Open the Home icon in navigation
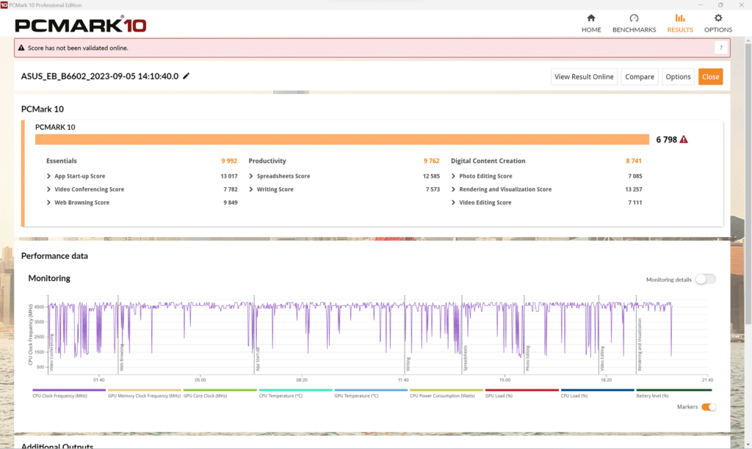 coord(591,18)
